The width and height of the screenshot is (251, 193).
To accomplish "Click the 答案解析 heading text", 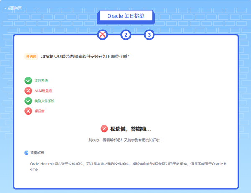I will [x=37, y=153].
